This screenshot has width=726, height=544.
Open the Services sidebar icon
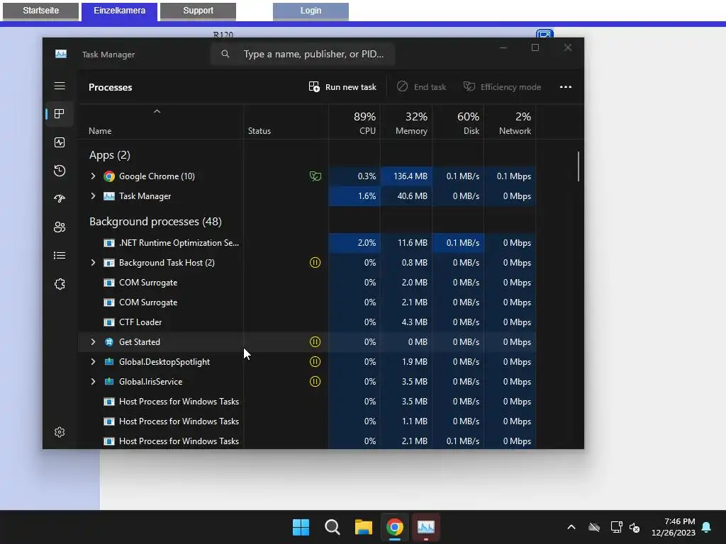(60, 284)
